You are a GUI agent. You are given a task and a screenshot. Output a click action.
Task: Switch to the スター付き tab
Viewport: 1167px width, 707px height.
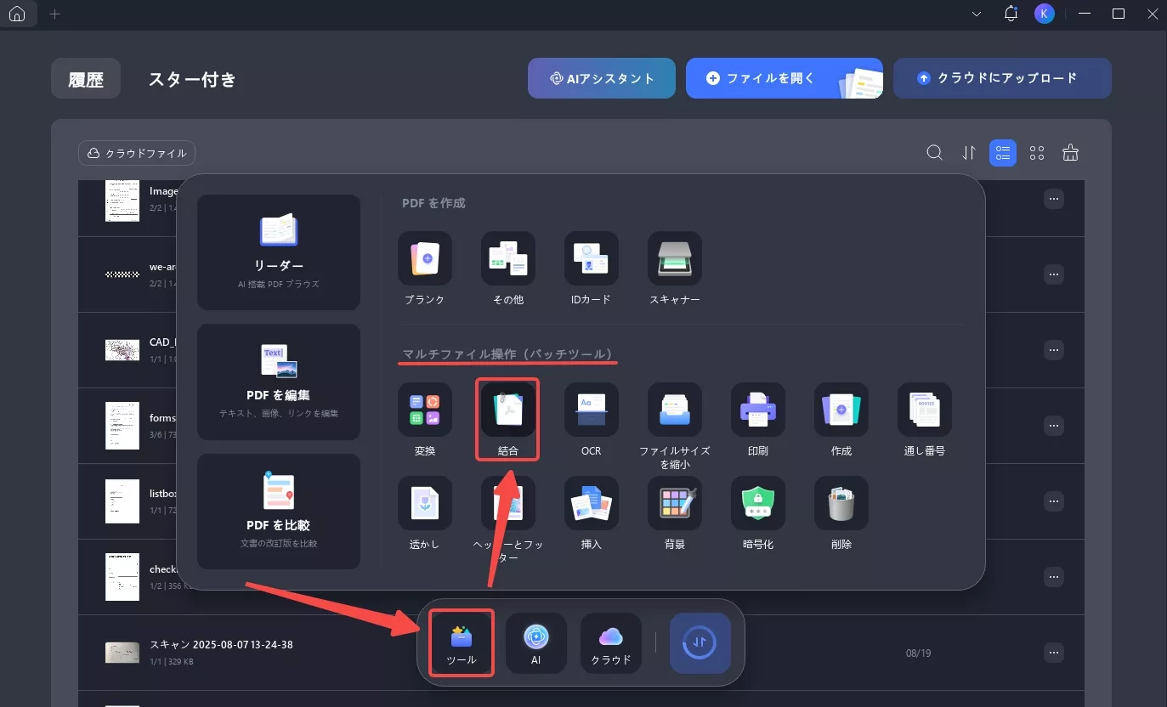[x=192, y=79]
